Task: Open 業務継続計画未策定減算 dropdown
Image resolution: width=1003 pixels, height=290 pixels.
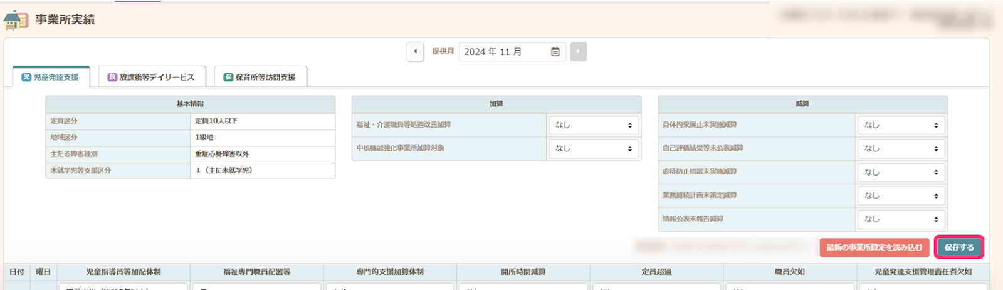Action: [900, 196]
